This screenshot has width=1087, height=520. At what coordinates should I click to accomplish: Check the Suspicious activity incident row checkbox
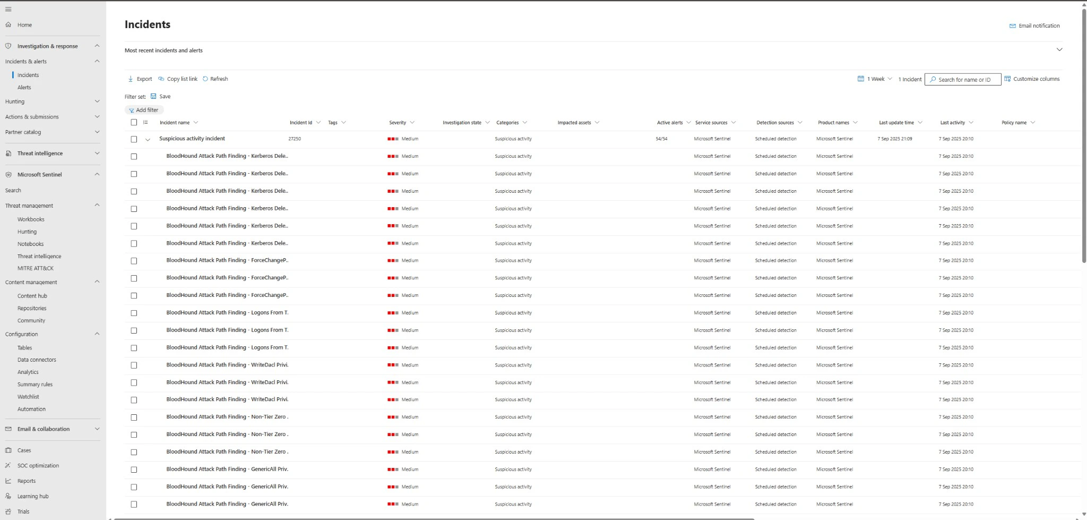(133, 139)
